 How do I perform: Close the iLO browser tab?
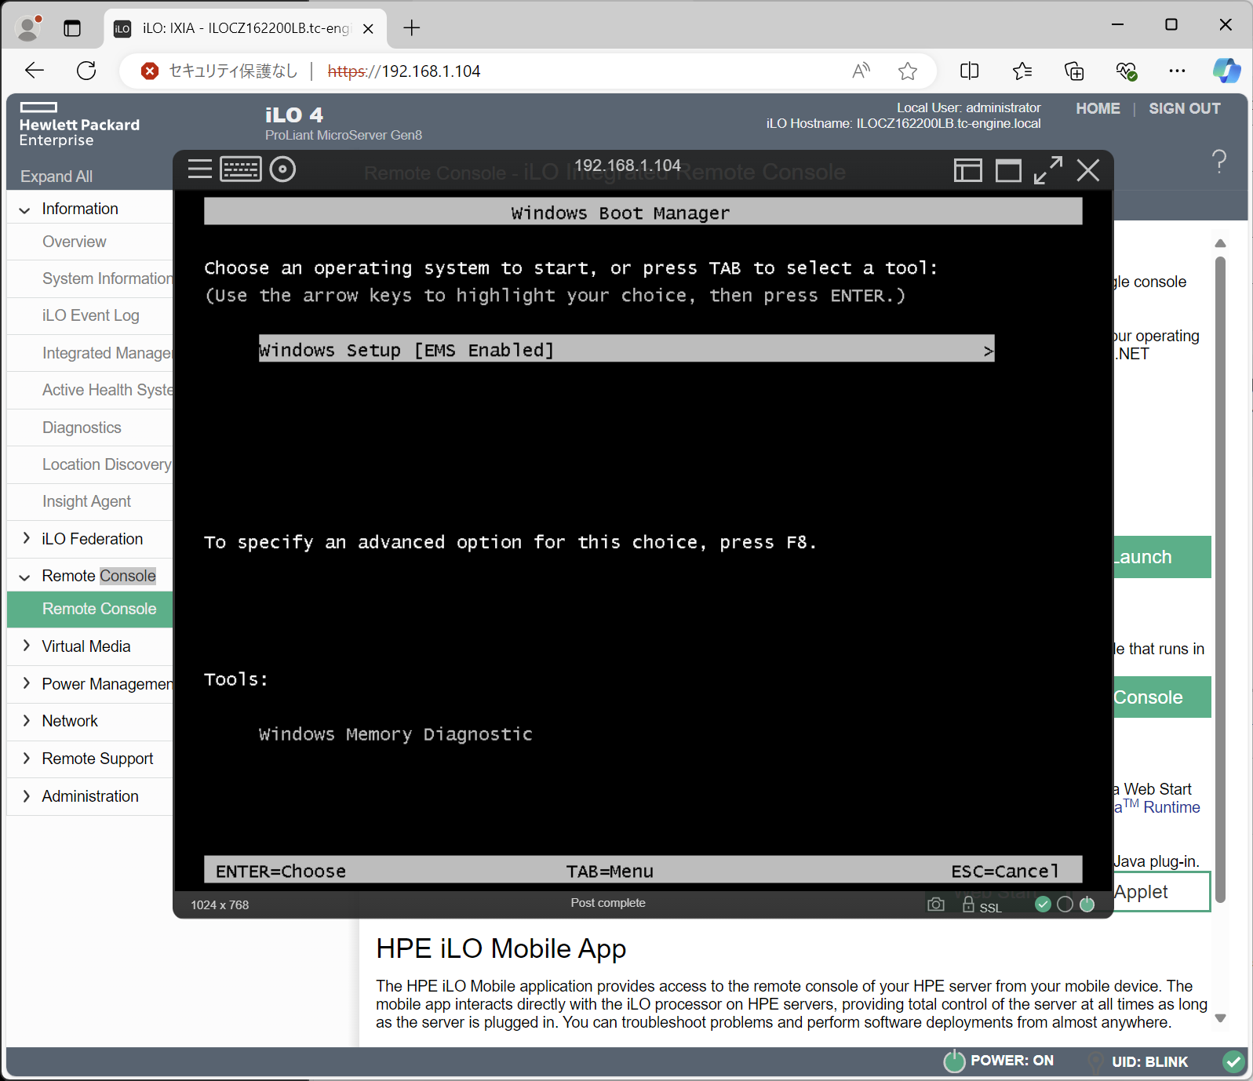click(368, 28)
